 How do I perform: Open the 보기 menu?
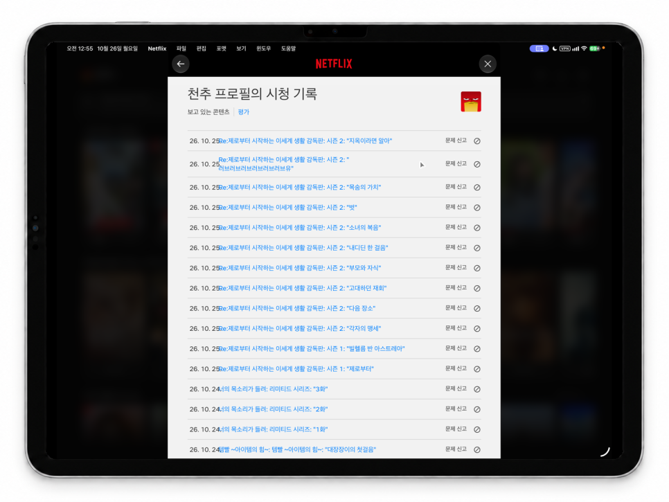coord(241,48)
